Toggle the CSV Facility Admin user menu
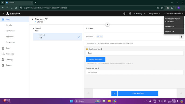 (x=173, y=13)
